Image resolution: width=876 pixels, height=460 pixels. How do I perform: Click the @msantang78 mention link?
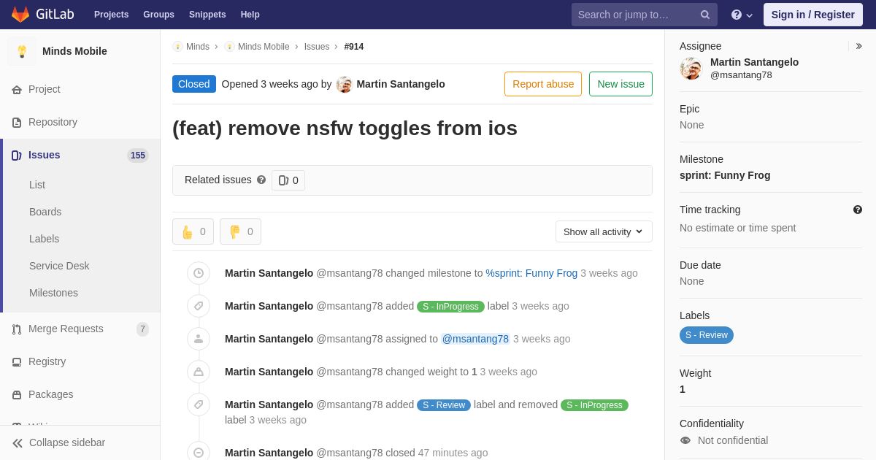point(475,339)
